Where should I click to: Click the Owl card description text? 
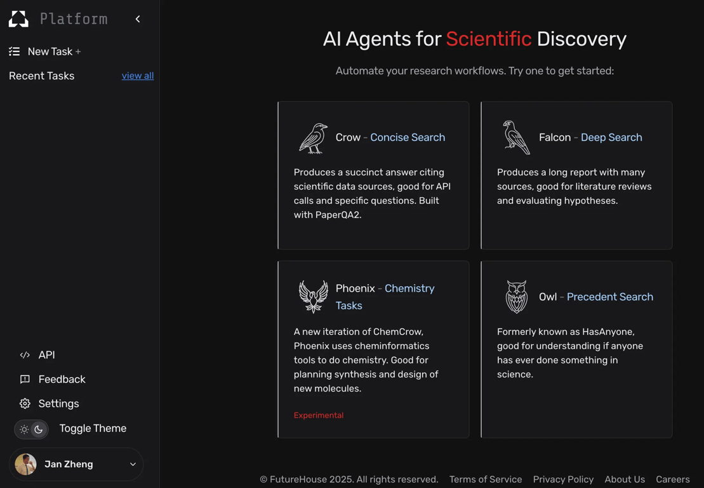click(570, 353)
